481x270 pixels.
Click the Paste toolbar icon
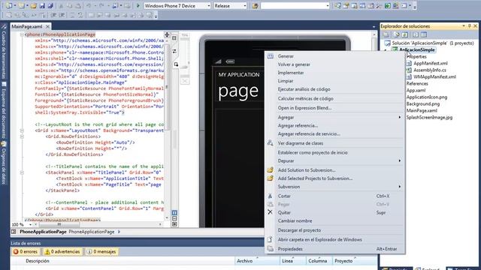(78, 5)
